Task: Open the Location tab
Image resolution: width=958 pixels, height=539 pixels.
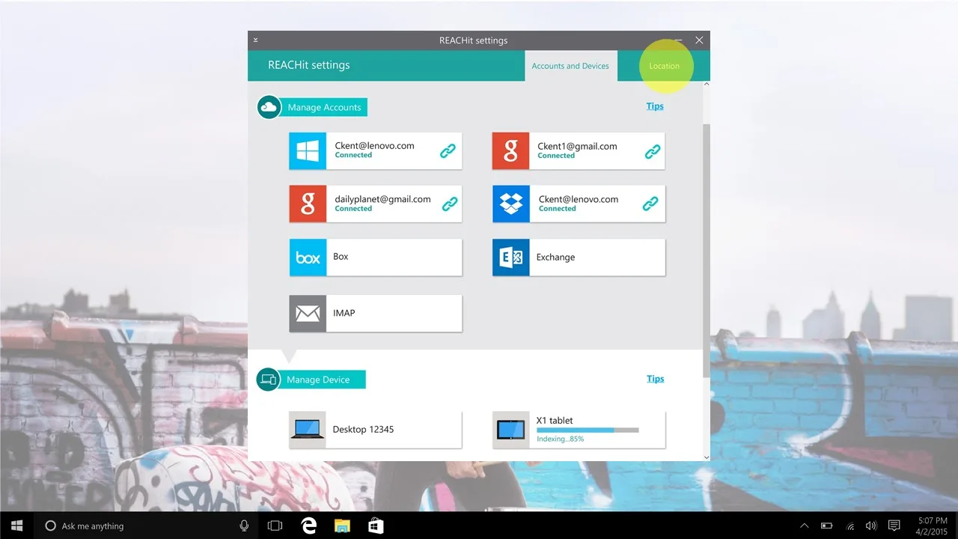Action: point(664,66)
